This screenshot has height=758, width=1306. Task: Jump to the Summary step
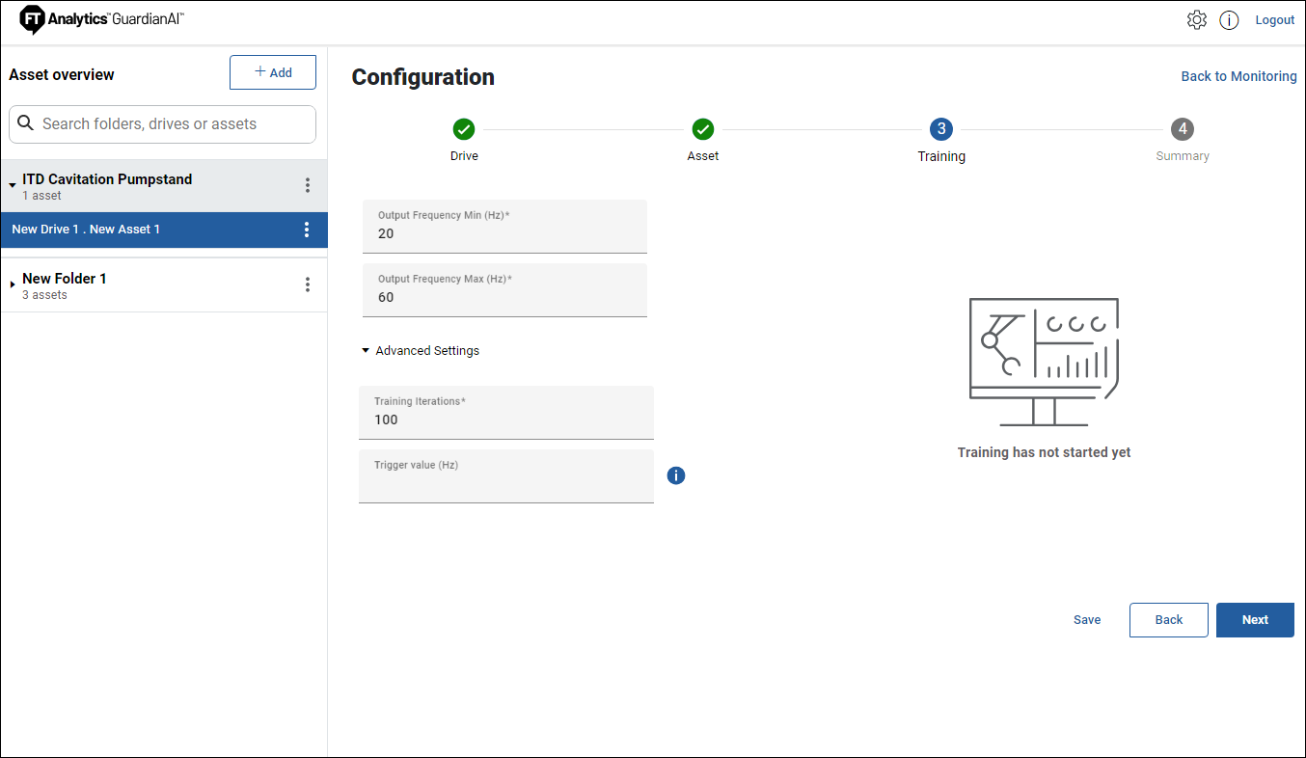tap(1182, 129)
